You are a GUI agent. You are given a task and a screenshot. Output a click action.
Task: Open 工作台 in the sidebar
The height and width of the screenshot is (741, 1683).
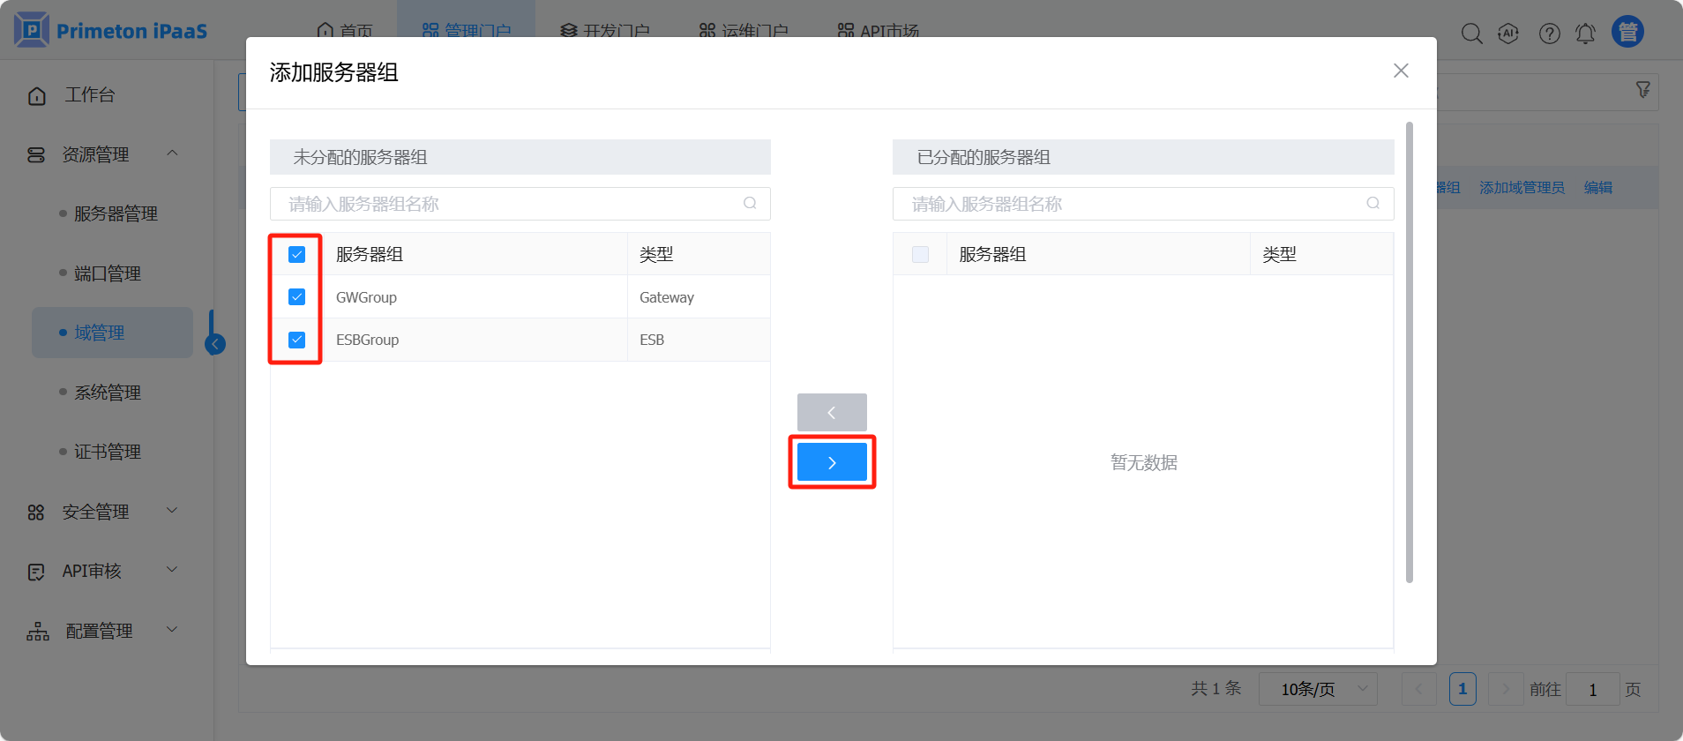(x=89, y=95)
